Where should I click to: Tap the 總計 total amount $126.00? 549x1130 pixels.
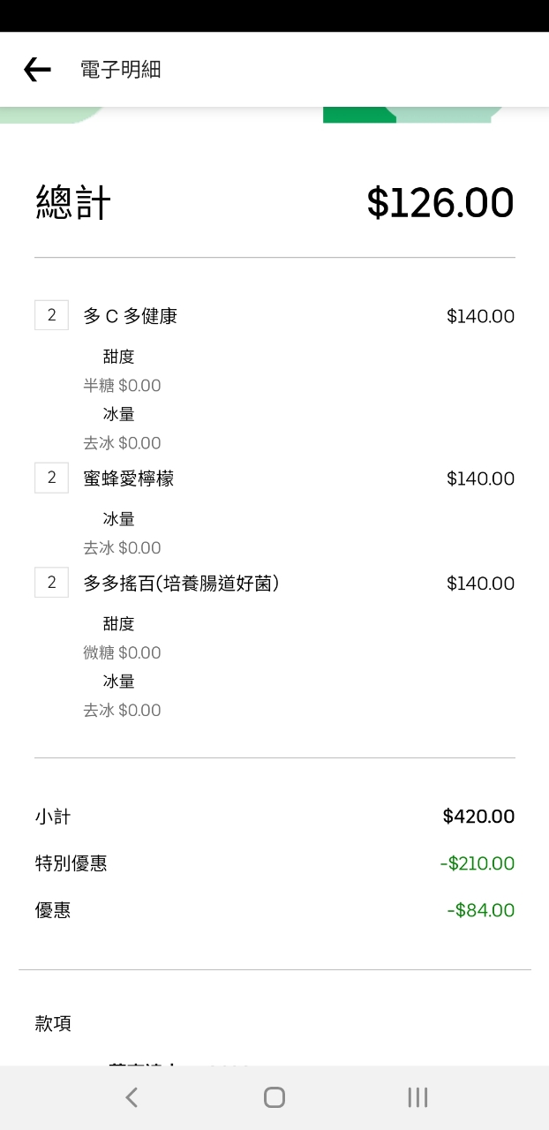440,203
